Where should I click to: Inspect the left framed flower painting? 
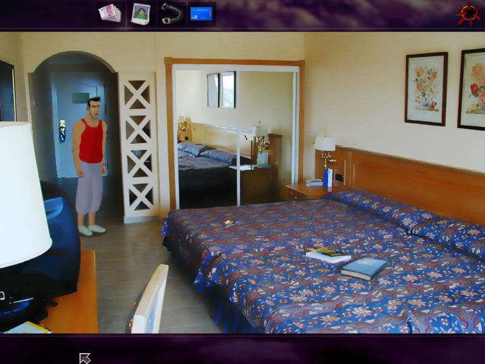[426, 89]
